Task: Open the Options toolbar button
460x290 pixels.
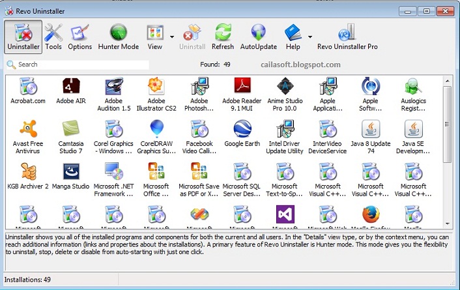Action: click(x=79, y=37)
